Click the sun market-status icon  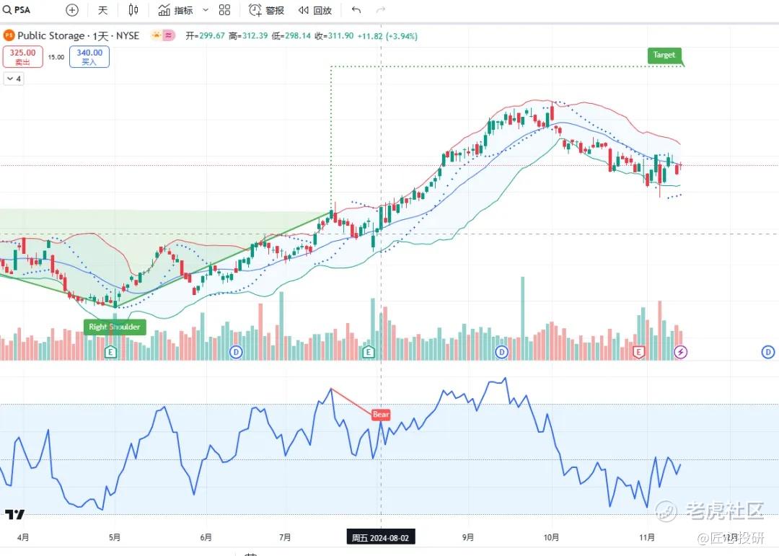click(157, 36)
